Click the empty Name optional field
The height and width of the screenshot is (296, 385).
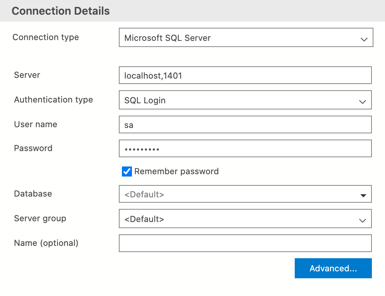245,243
